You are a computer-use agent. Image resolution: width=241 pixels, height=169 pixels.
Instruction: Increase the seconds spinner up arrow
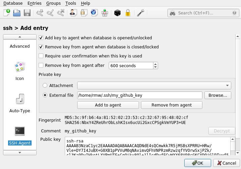(x=155, y=64)
